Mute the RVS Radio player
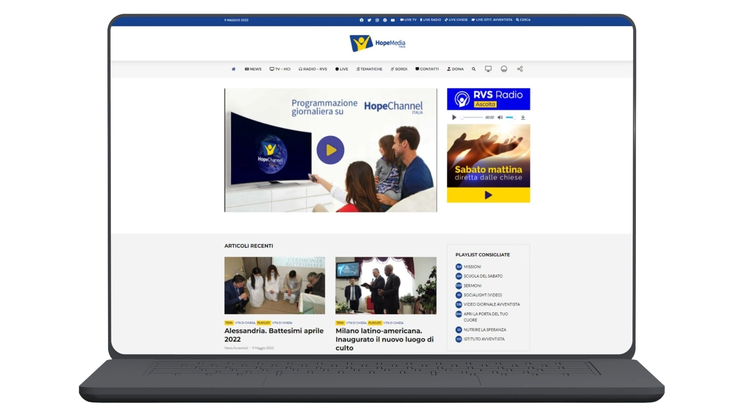 point(500,117)
